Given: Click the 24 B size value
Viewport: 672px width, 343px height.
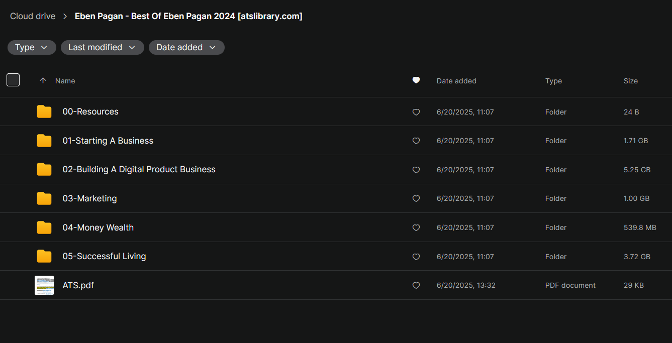Looking at the screenshot, I should coord(631,112).
